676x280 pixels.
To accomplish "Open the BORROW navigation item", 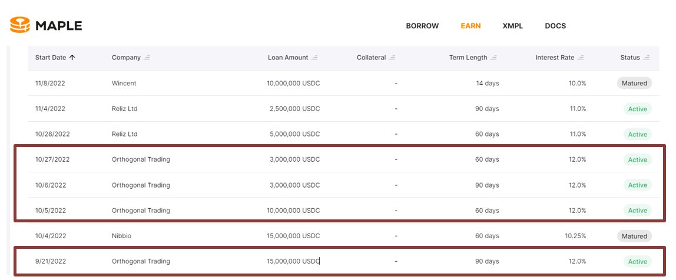I will point(422,26).
